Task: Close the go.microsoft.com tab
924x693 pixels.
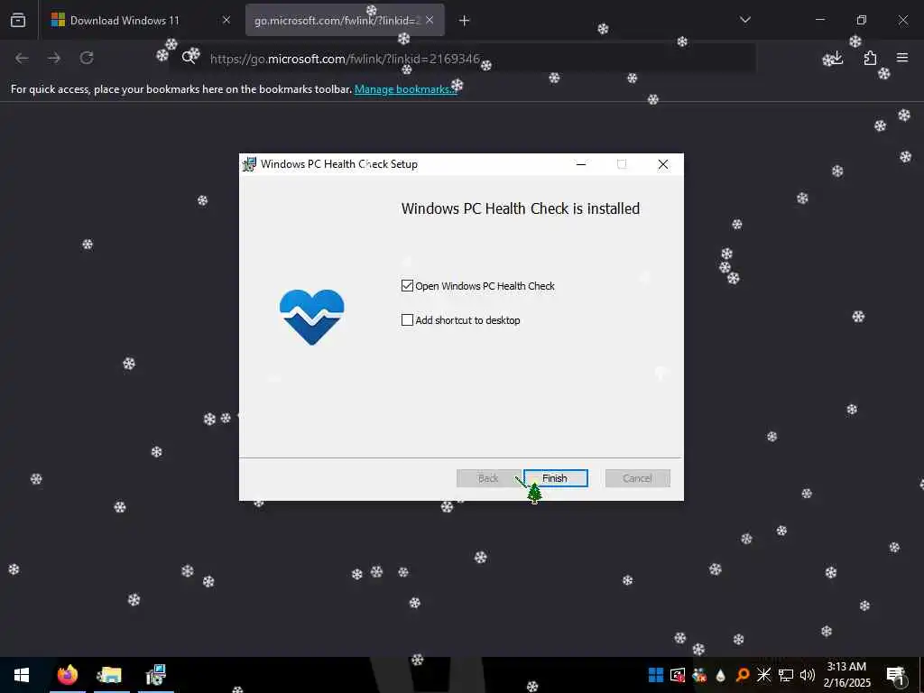Action: pos(430,21)
